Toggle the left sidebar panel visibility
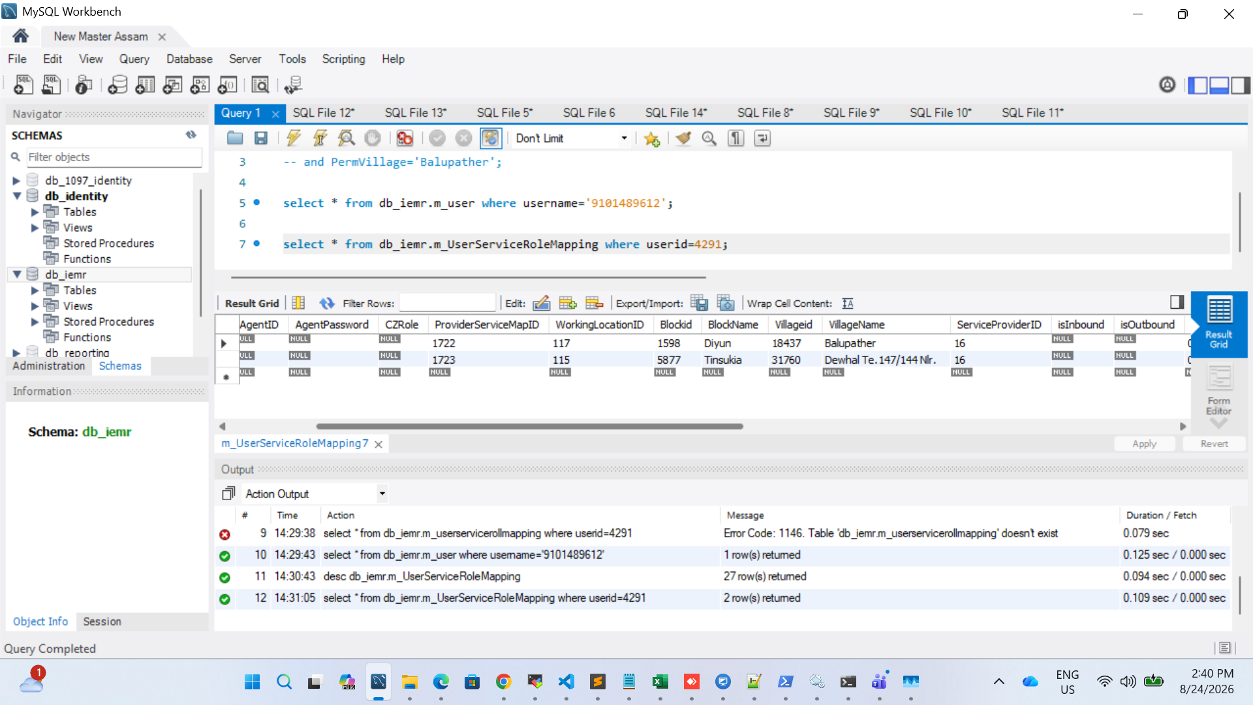This screenshot has width=1253, height=705. [x=1198, y=85]
